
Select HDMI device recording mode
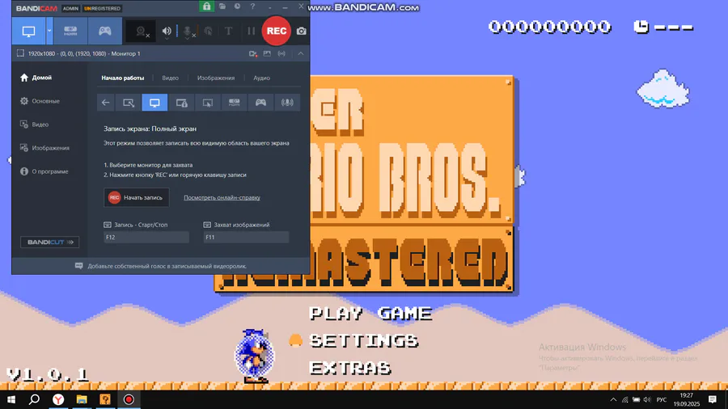pos(70,31)
